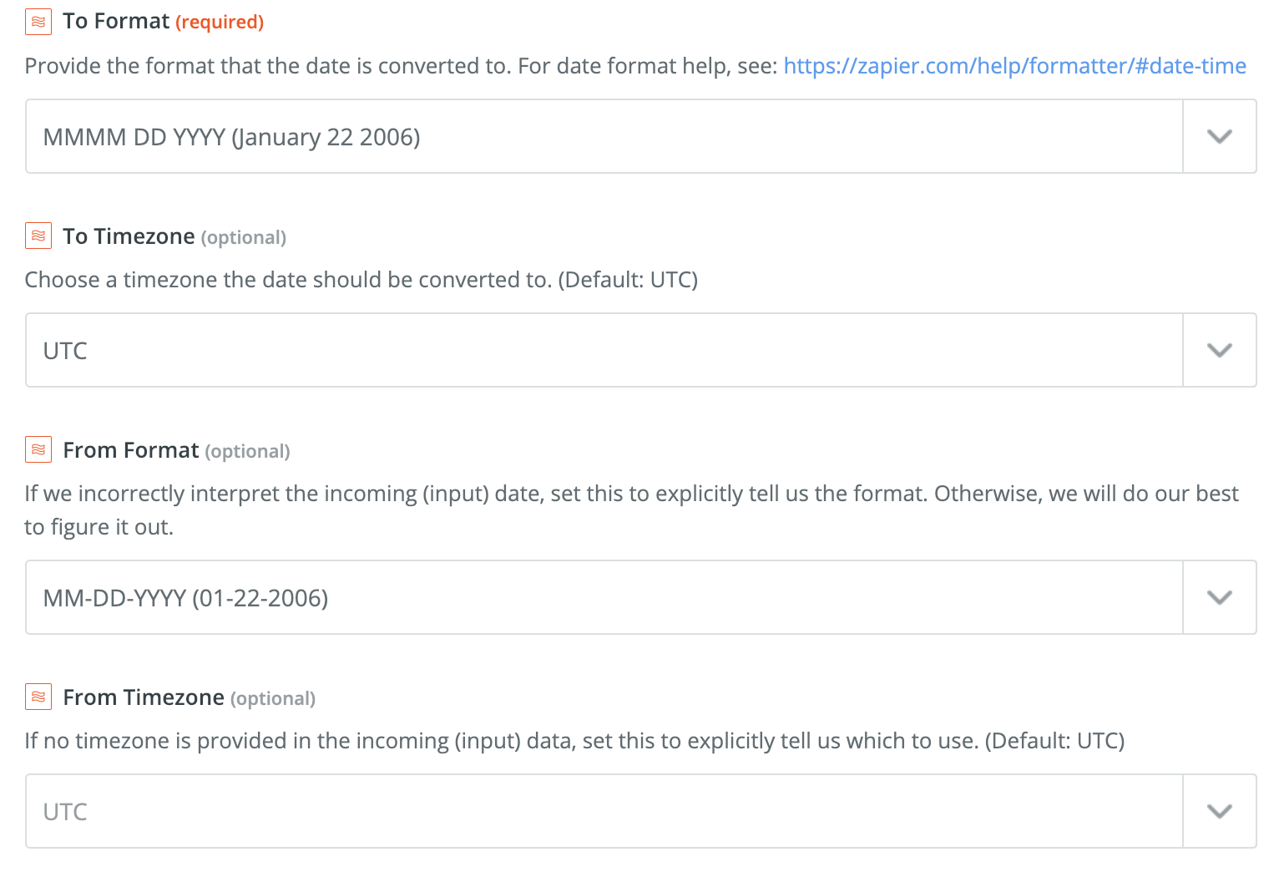Click the Formatter icon beside From Format

click(x=38, y=450)
